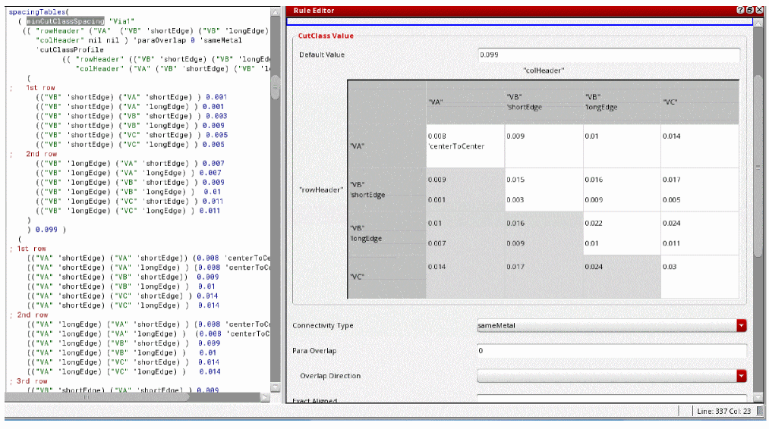Viewport: 769px width, 429px height.
Task: Click the help question-mark icon in Rule Editor
Action: [740, 10]
